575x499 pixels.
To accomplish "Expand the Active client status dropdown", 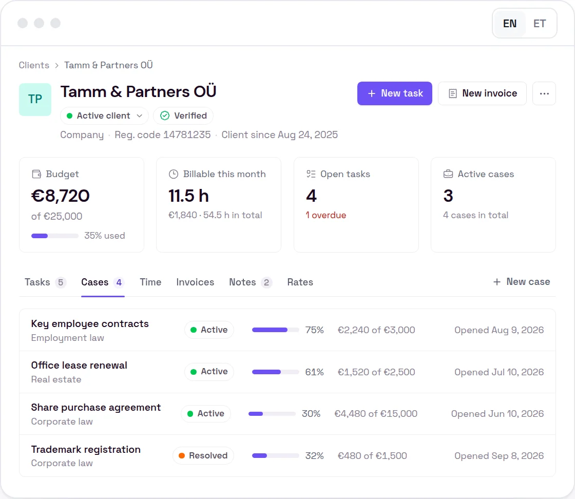I will 104,116.
